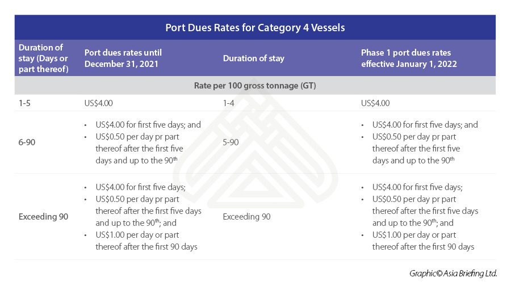511x286 pixels.
Task: Select the "Duration of stay (Days or part thereof)" header
Action: click(43, 58)
